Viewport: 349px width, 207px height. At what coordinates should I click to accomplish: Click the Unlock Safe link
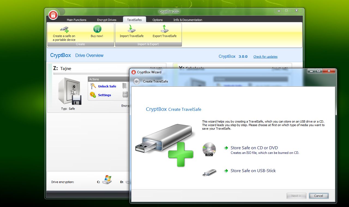coord(107,86)
